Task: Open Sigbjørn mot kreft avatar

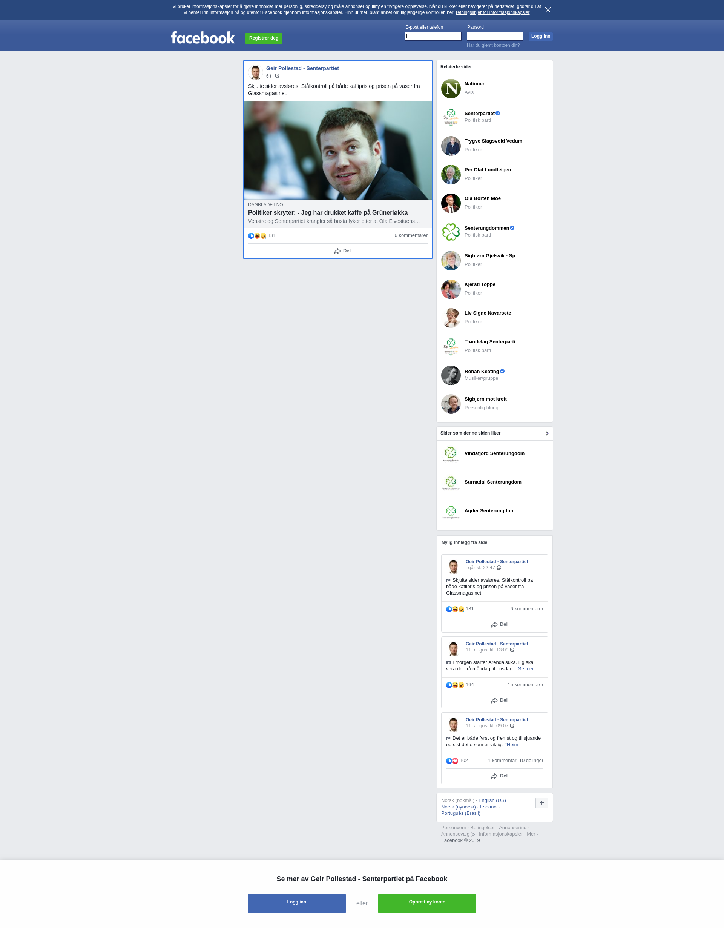Action: (x=451, y=404)
